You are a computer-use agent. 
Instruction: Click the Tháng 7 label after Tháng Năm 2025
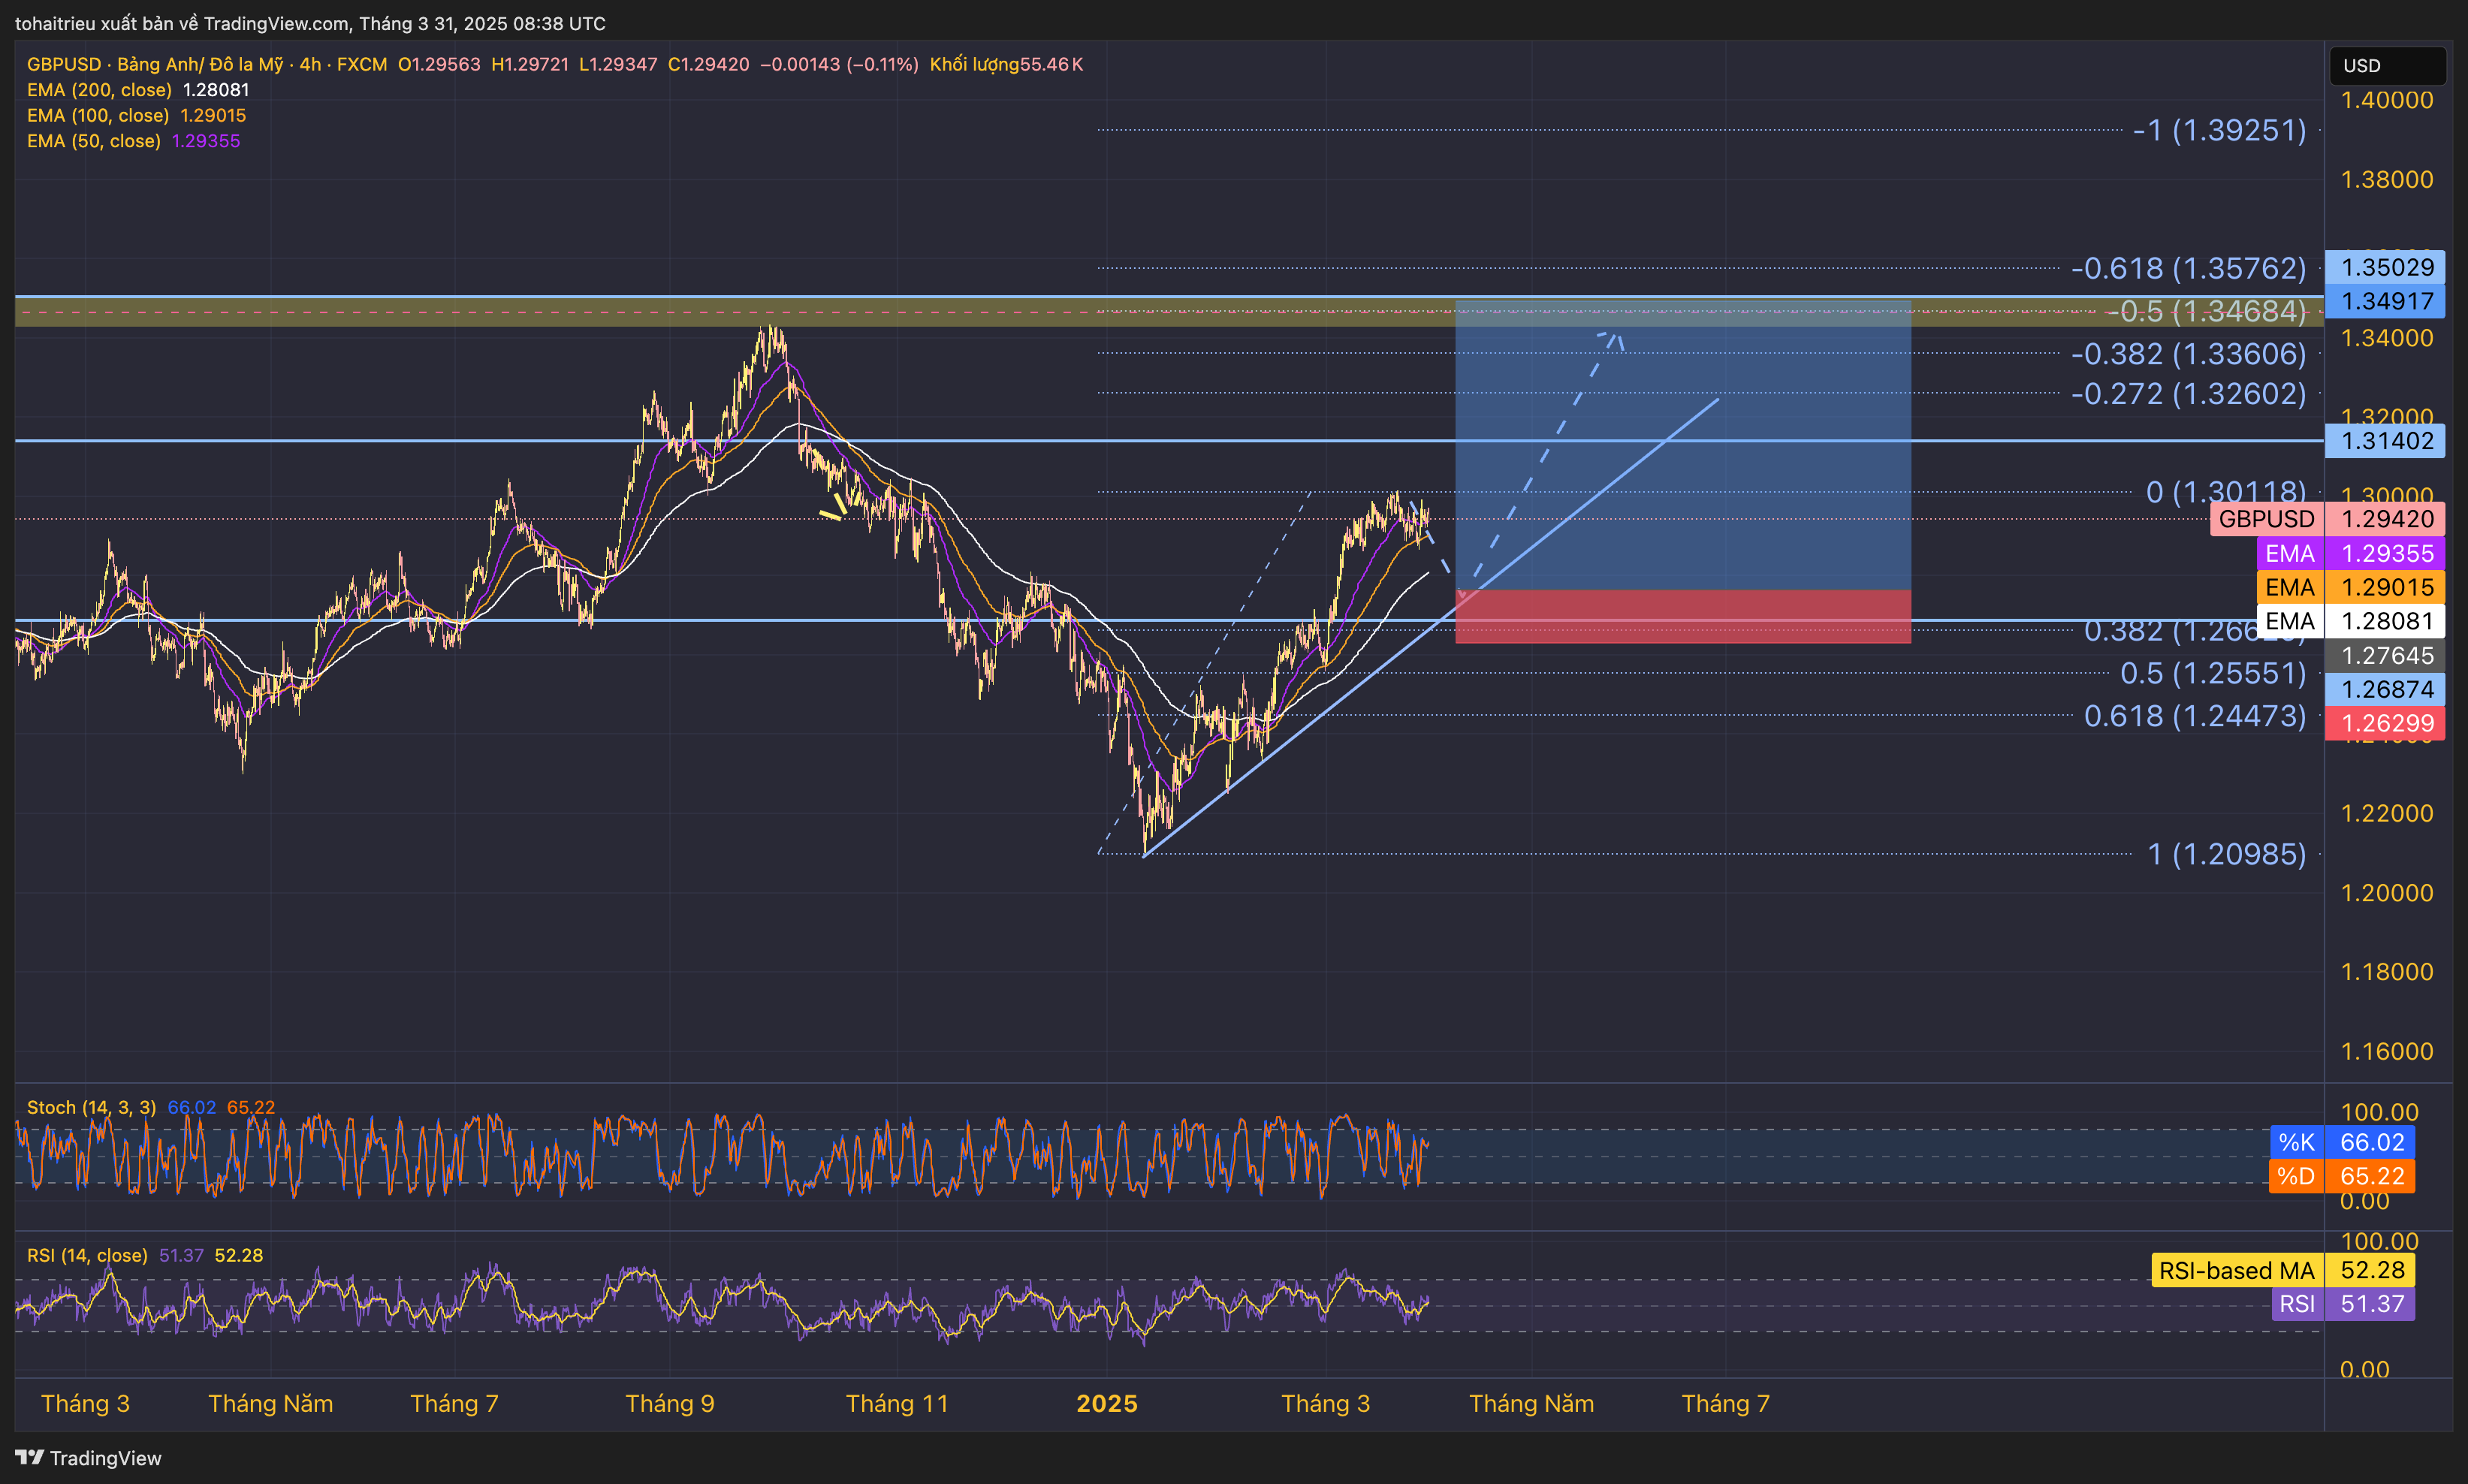[x=1726, y=1404]
